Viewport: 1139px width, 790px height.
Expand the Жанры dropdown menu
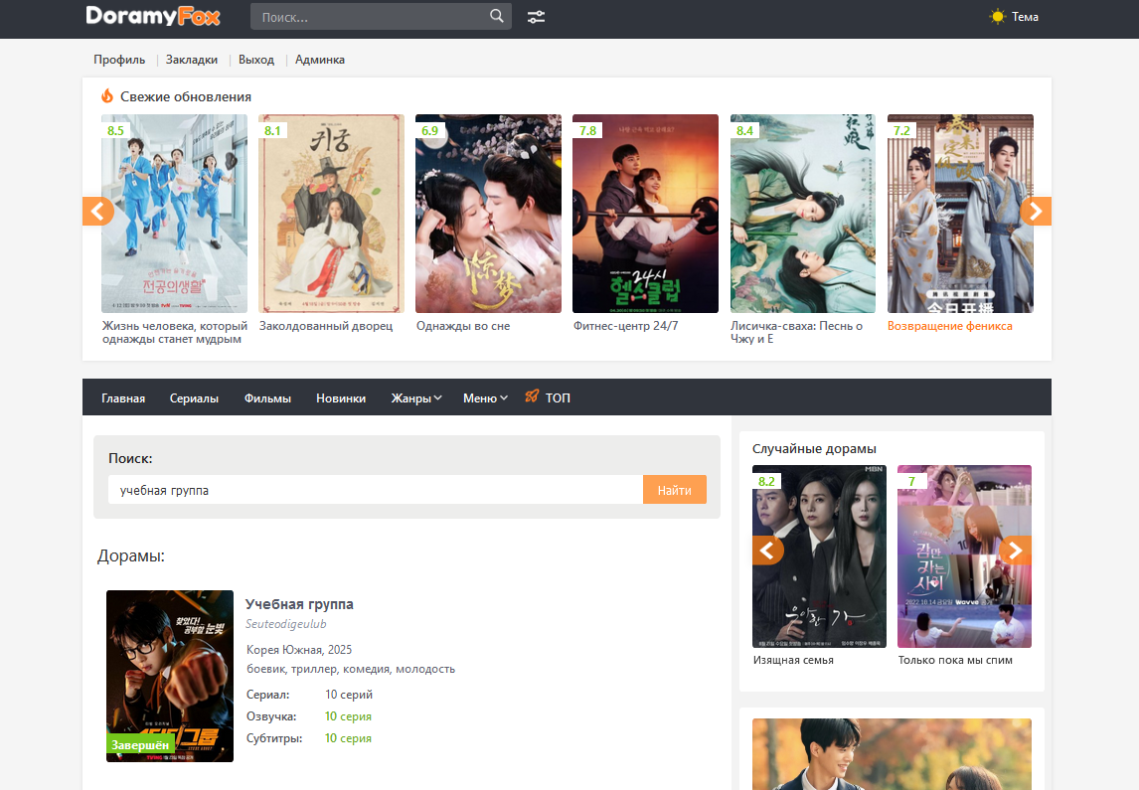(416, 397)
